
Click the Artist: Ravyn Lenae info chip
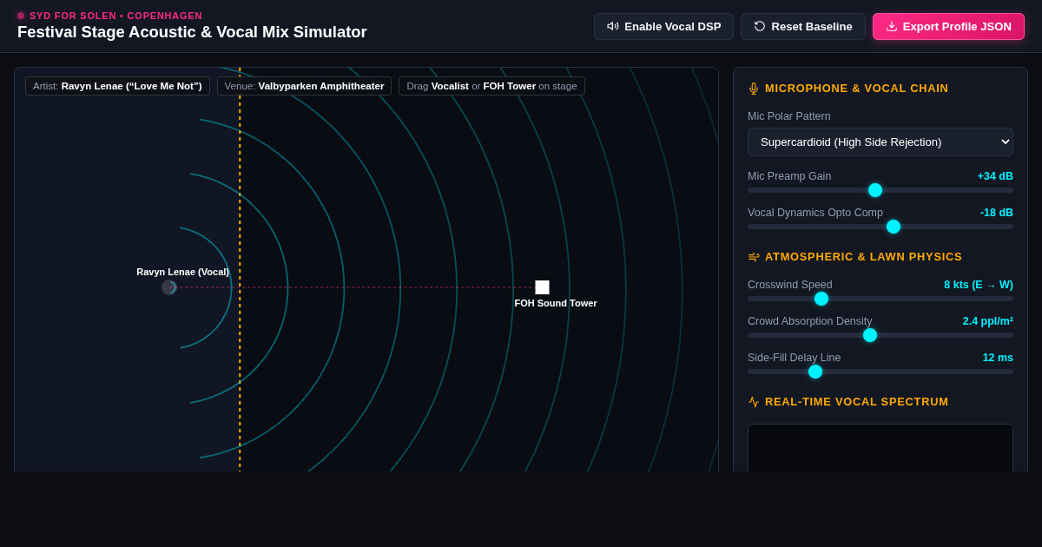tap(117, 86)
